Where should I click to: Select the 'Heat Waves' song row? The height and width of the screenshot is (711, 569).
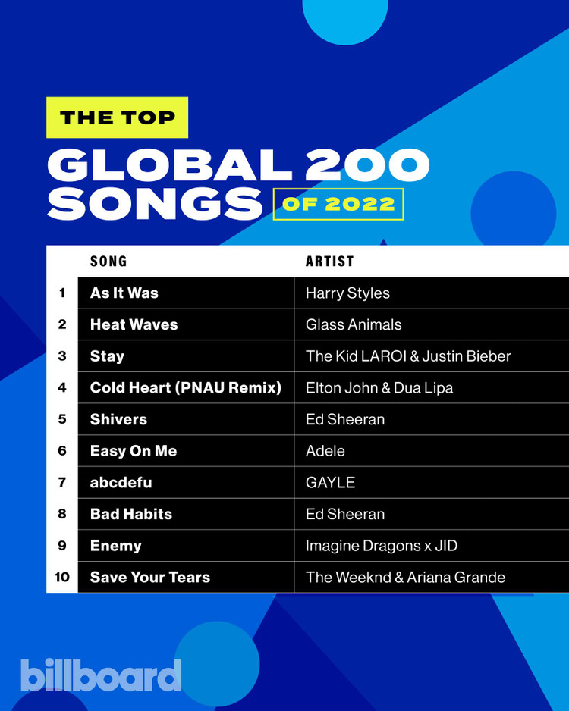[323, 324]
